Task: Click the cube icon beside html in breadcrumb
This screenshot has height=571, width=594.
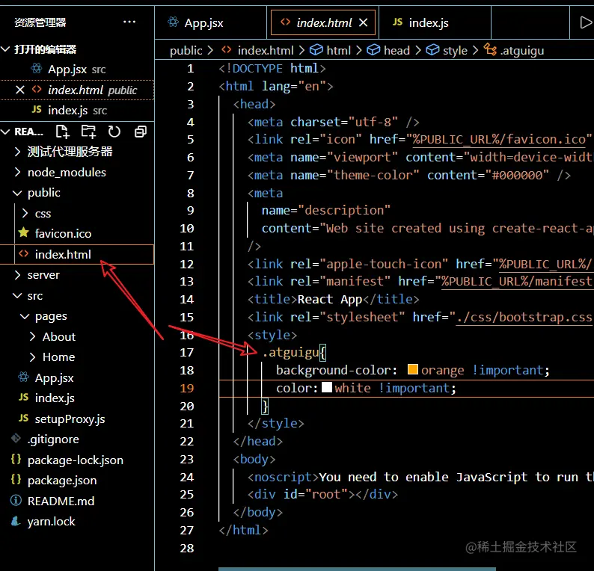Action: [316, 50]
